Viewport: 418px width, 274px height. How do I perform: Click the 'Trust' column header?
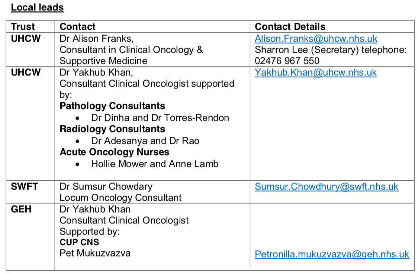pyautogui.click(x=23, y=27)
